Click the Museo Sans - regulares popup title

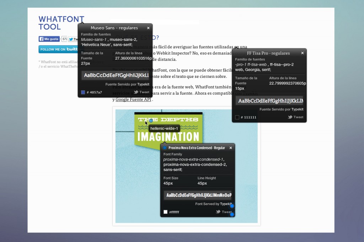click(x=114, y=28)
